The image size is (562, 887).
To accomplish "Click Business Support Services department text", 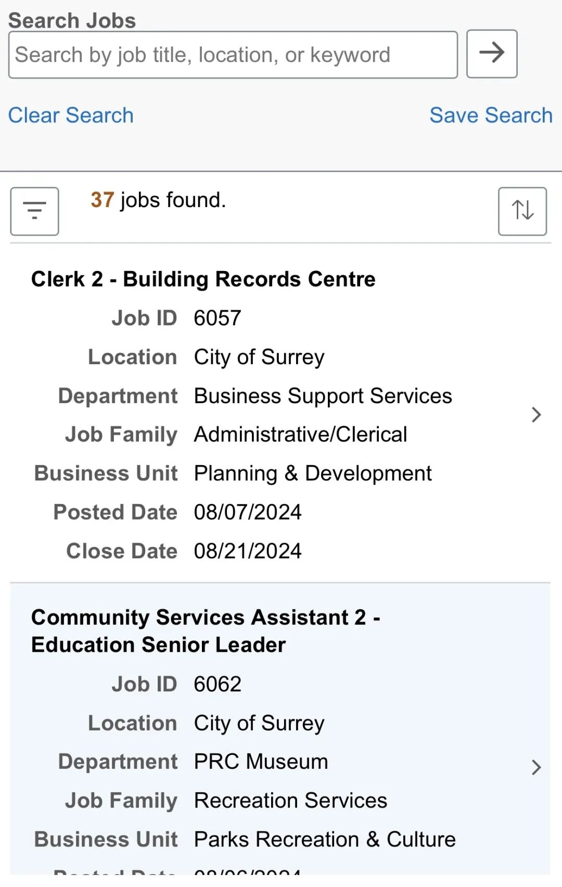I will (x=323, y=396).
